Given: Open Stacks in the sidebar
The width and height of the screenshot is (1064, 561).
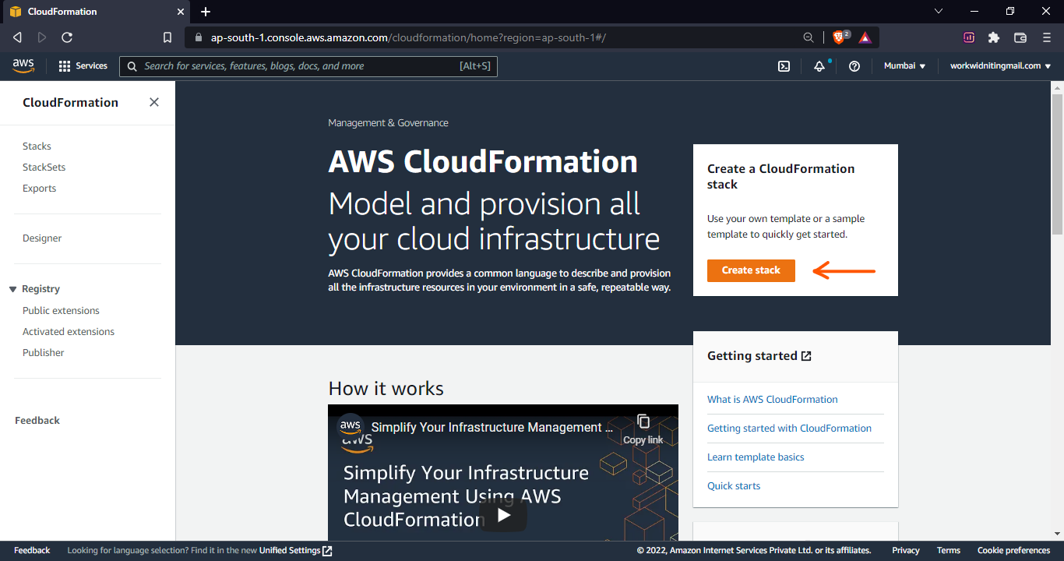Looking at the screenshot, I should point(37,146).
